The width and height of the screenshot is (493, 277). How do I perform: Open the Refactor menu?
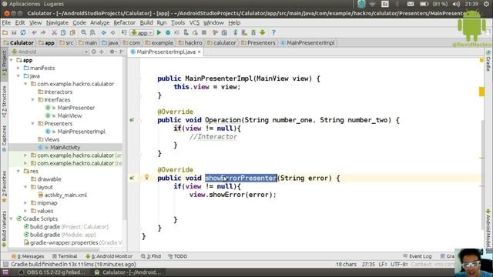tap(124, 22)
